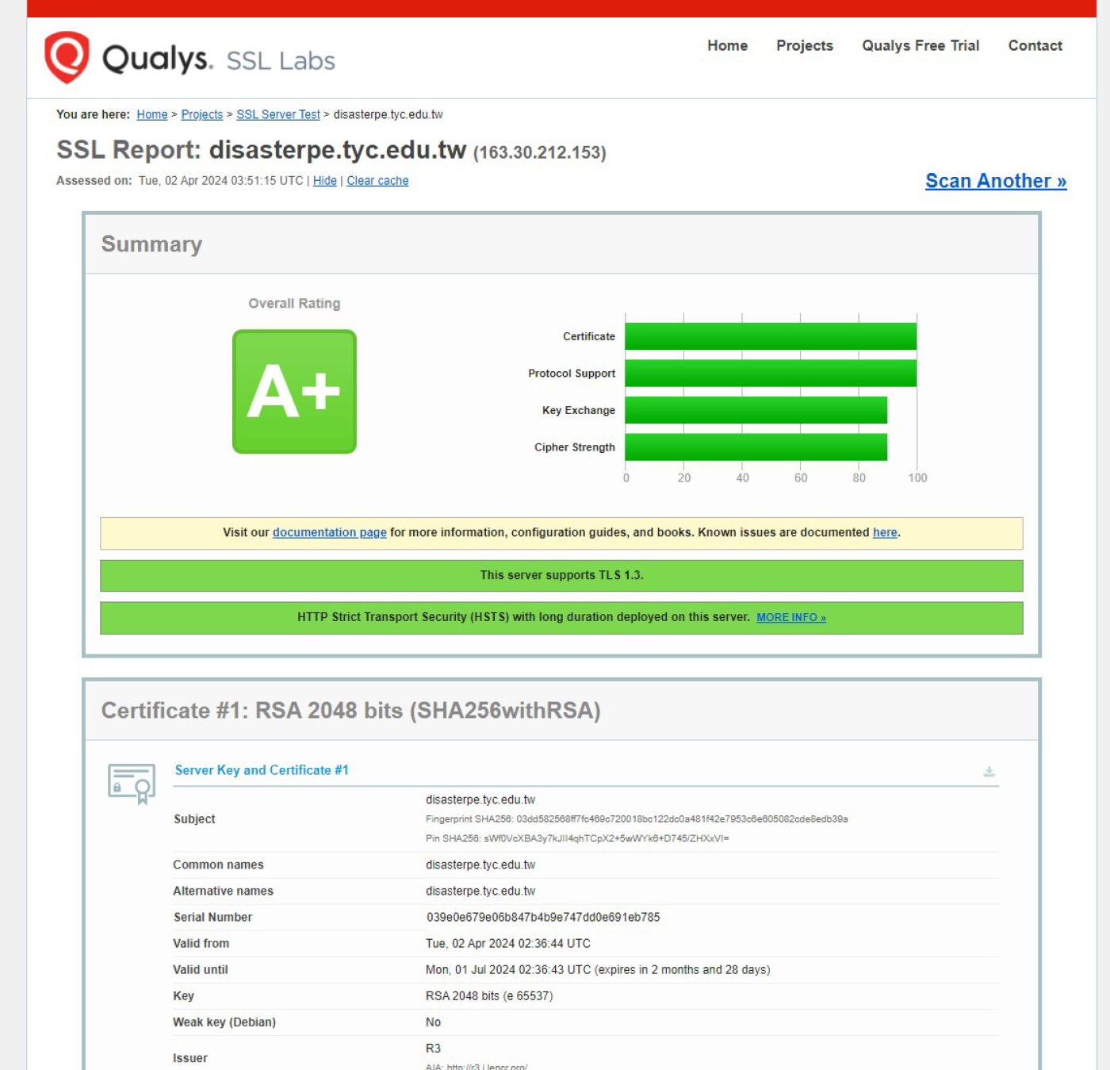The width and height of the screenshot is (1110, 1070).
Task: Click the certificate illustration icon
Action: [x=132, y=783]
